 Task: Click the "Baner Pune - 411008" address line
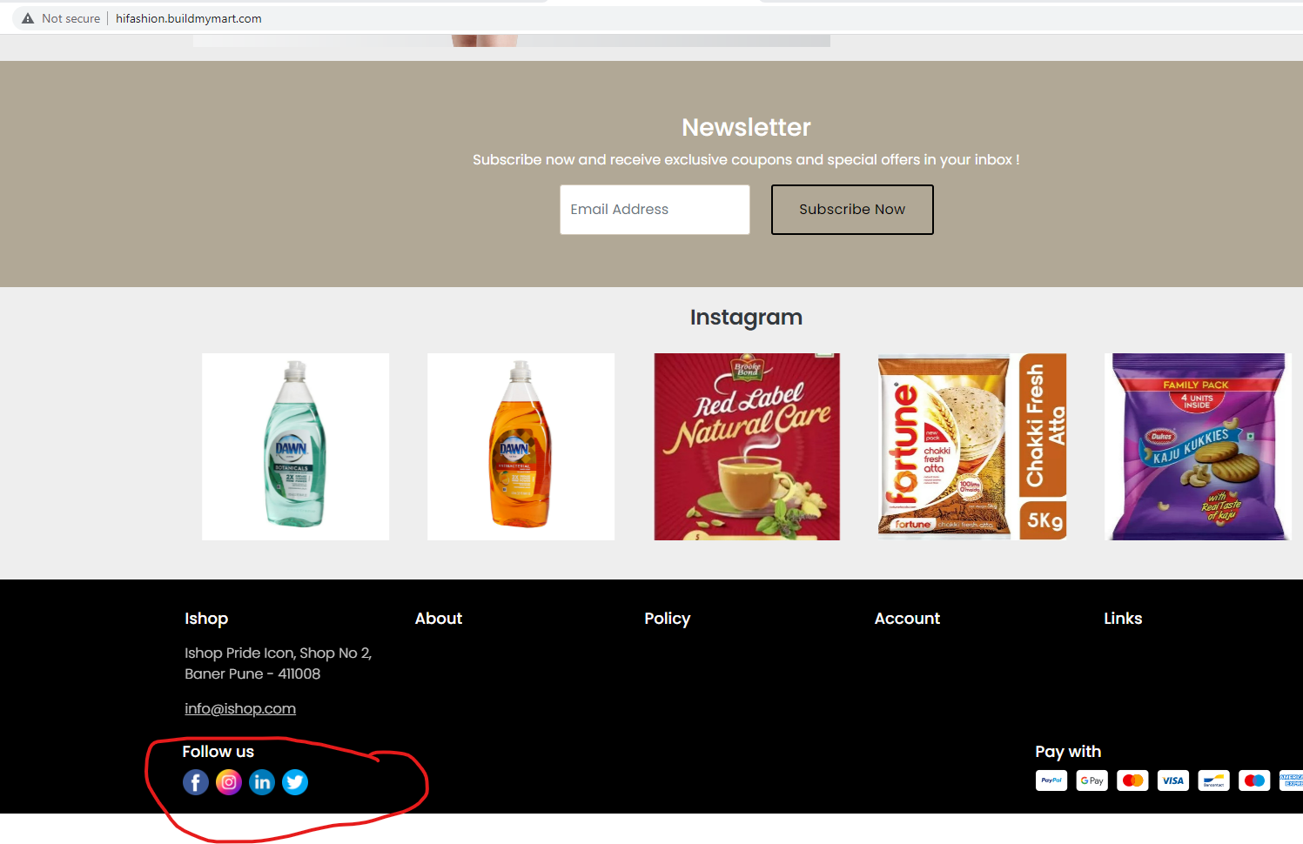click(252, 674)
